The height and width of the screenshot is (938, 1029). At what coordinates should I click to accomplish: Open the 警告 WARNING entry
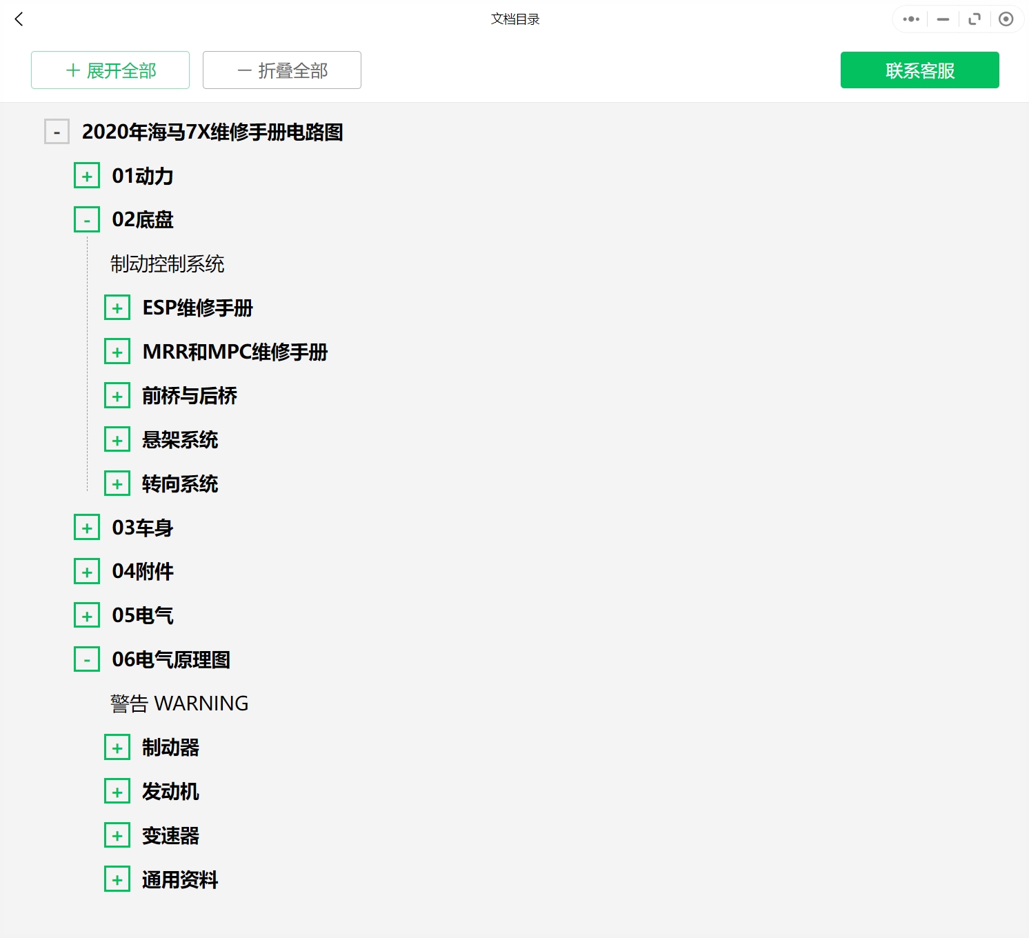click(x=179, y=703)
